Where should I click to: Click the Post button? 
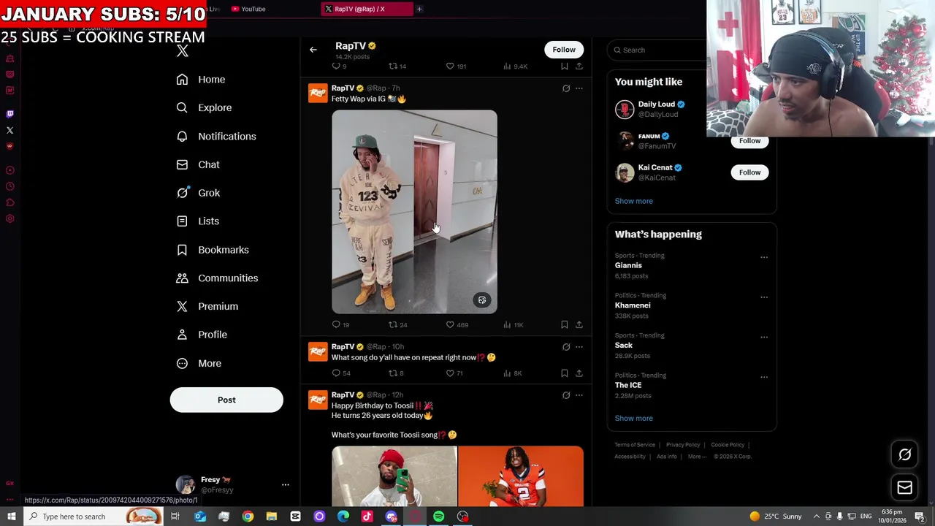pyautogui.click(x=226, y=400)
